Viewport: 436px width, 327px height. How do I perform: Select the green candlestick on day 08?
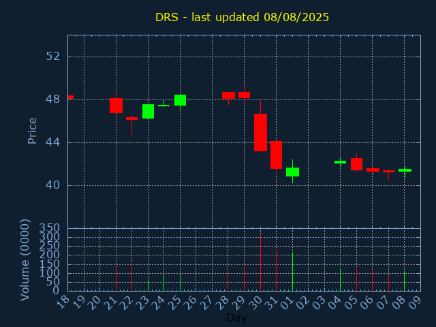405,170
